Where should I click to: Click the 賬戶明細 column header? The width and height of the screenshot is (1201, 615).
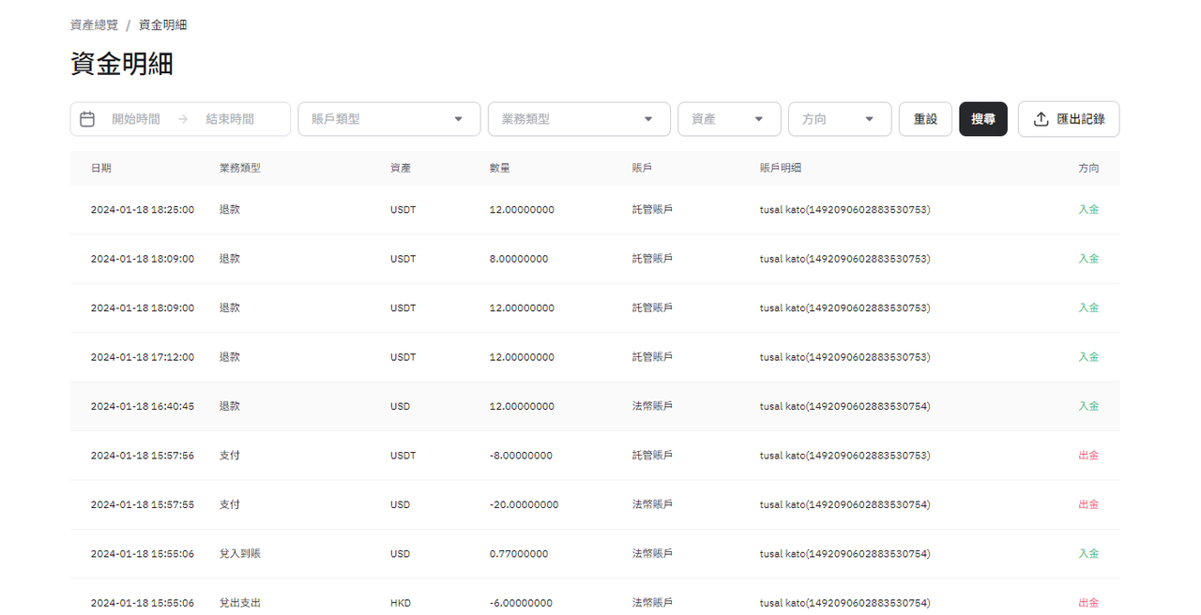(781, 169)
